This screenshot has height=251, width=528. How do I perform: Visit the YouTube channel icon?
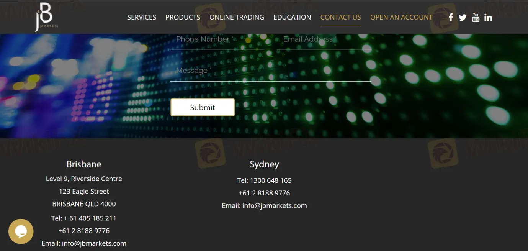click(x=476, y=17)
